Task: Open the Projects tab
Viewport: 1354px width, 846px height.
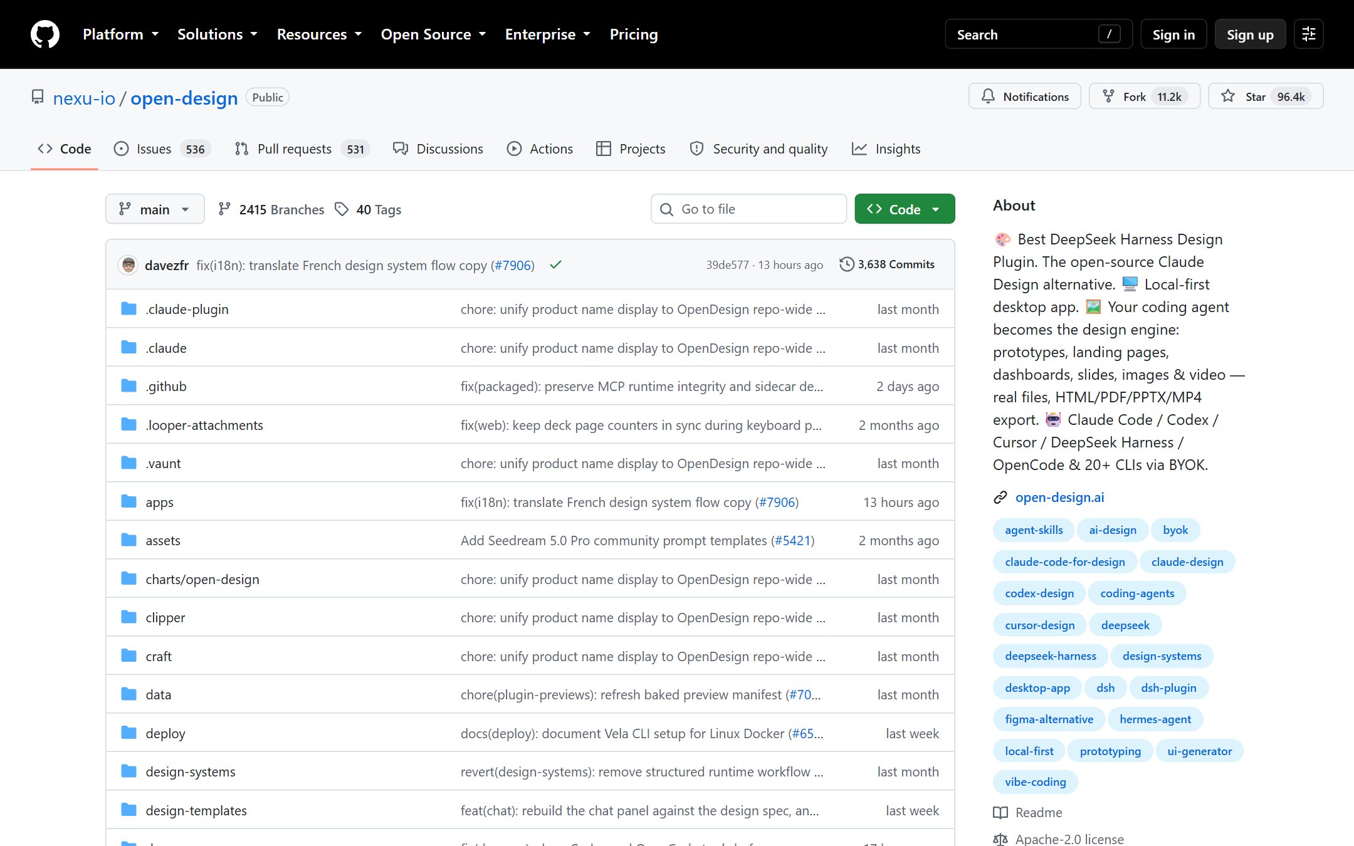Action: [631, 149]
